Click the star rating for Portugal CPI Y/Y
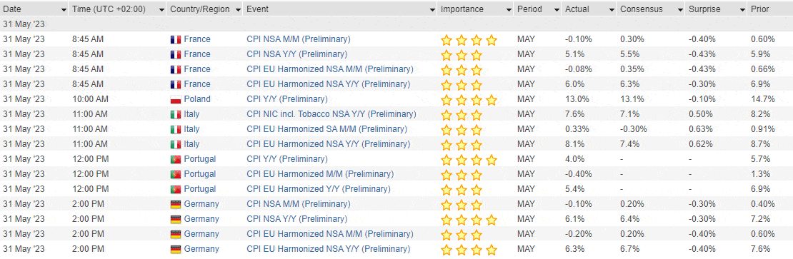This screenshot has width=793, height=259. click(469, 160)
